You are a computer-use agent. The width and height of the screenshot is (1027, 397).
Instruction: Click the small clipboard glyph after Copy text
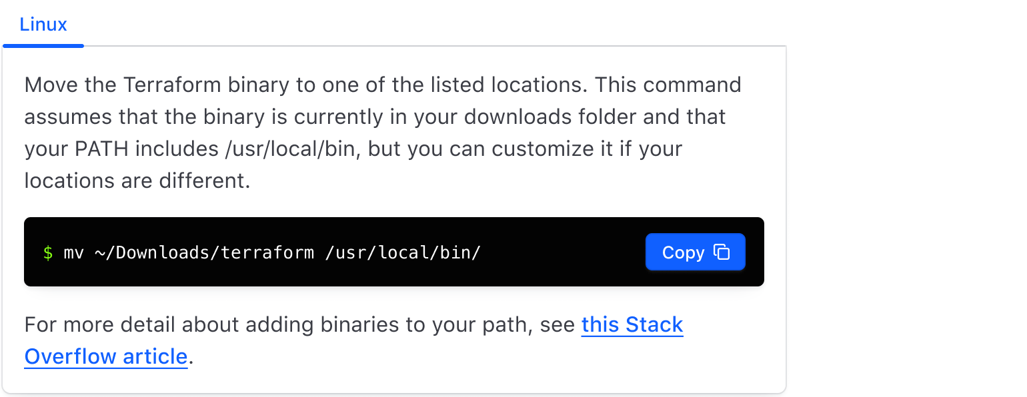pos(722,252)
